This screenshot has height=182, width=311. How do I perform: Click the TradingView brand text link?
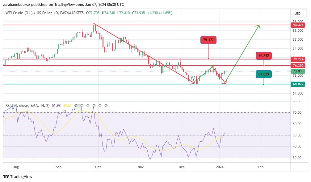pyautogui.click(x=21, y=177)
